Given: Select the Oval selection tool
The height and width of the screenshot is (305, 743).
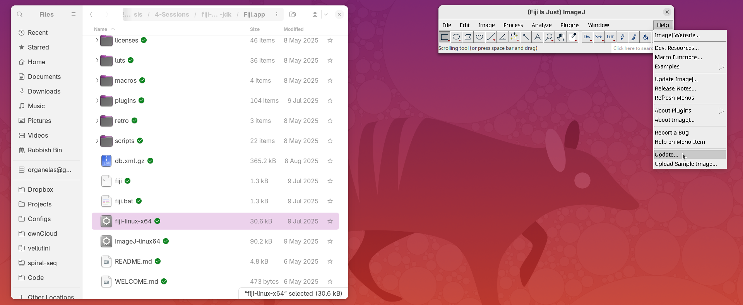Looking at the screenshot, I should (456, 37).
